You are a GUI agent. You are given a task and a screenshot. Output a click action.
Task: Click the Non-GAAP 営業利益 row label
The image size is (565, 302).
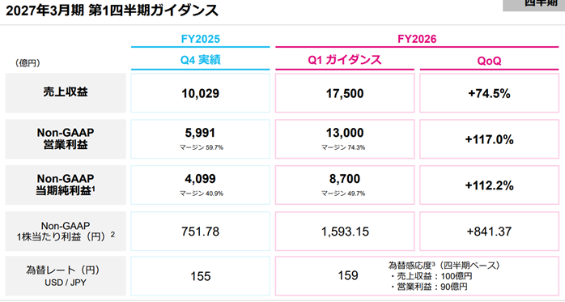click(66, 138)
